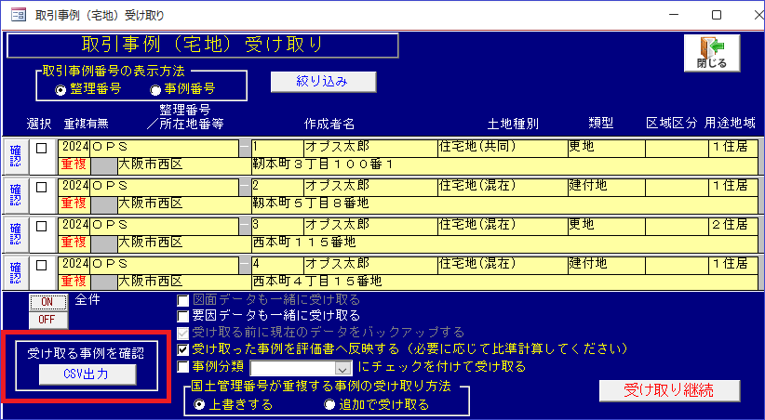
Task: Click 確認 icon for row 4
Action: 15,272
